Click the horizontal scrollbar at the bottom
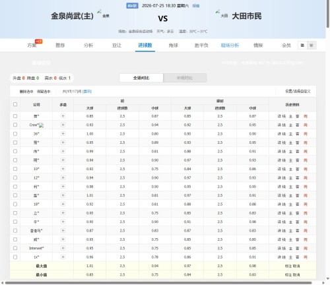The height and width of the screenshot is (285, 330). 158,283
